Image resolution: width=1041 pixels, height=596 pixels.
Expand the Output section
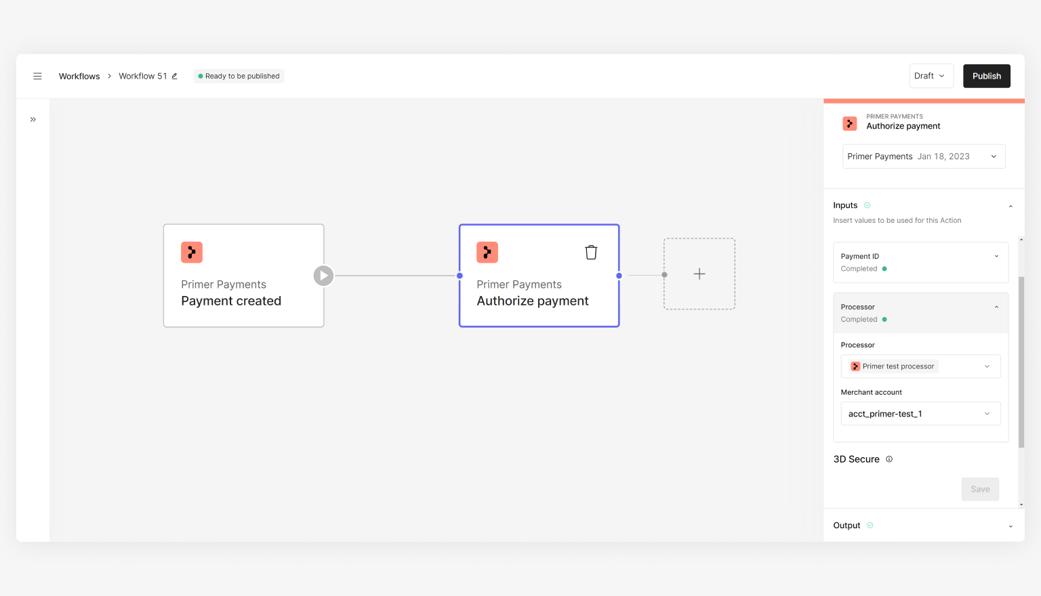point(1011,526)
